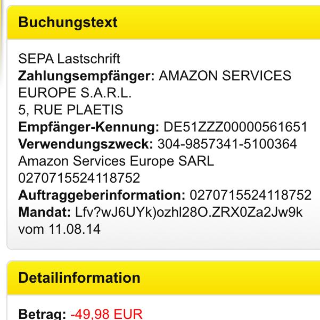
Task: Select the 5, RUE PLAETIS address line
Action: click(71, 110)
